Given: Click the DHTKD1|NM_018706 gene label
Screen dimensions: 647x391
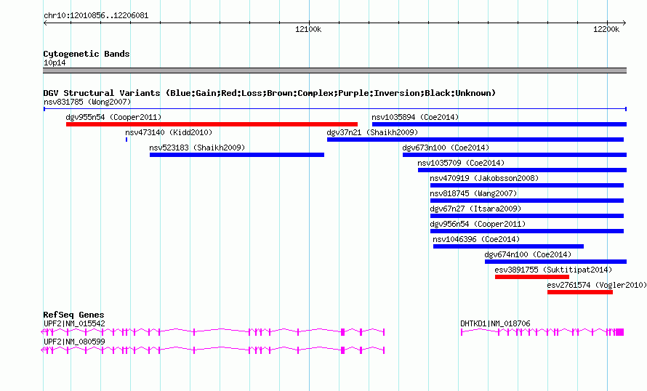Looking at the screenshot, I should coord(495,323).
